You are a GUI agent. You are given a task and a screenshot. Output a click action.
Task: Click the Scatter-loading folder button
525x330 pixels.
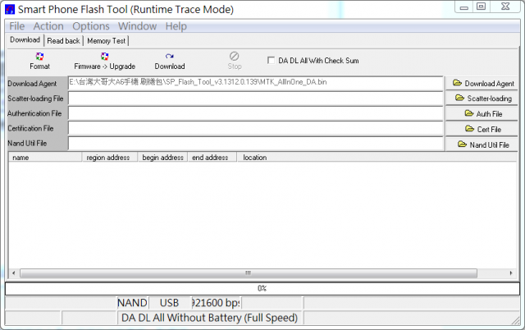[x=482, y=99]
